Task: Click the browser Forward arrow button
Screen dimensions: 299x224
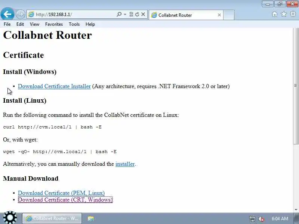Action: [20, 14]
